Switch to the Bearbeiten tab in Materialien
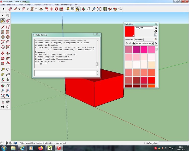Viewport: 189px width, 151px height. pos(139,40)
